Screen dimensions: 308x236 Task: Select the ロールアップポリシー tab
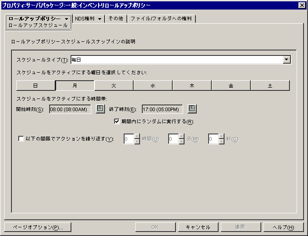tap(35, 19)
